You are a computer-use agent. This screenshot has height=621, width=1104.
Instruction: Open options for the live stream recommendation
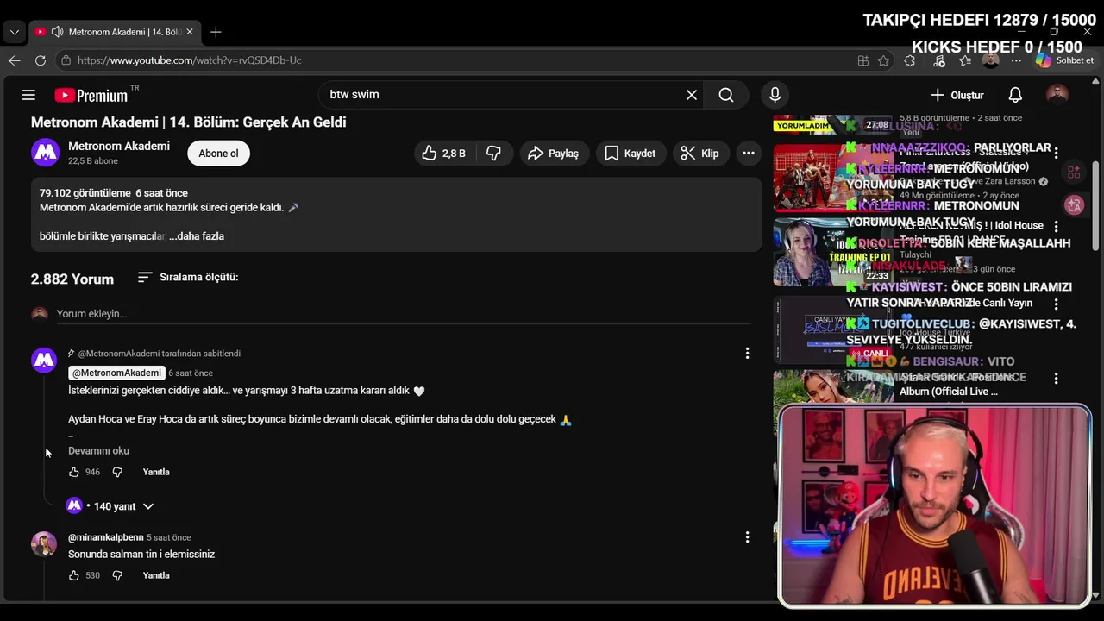(x=1056, y=304)
